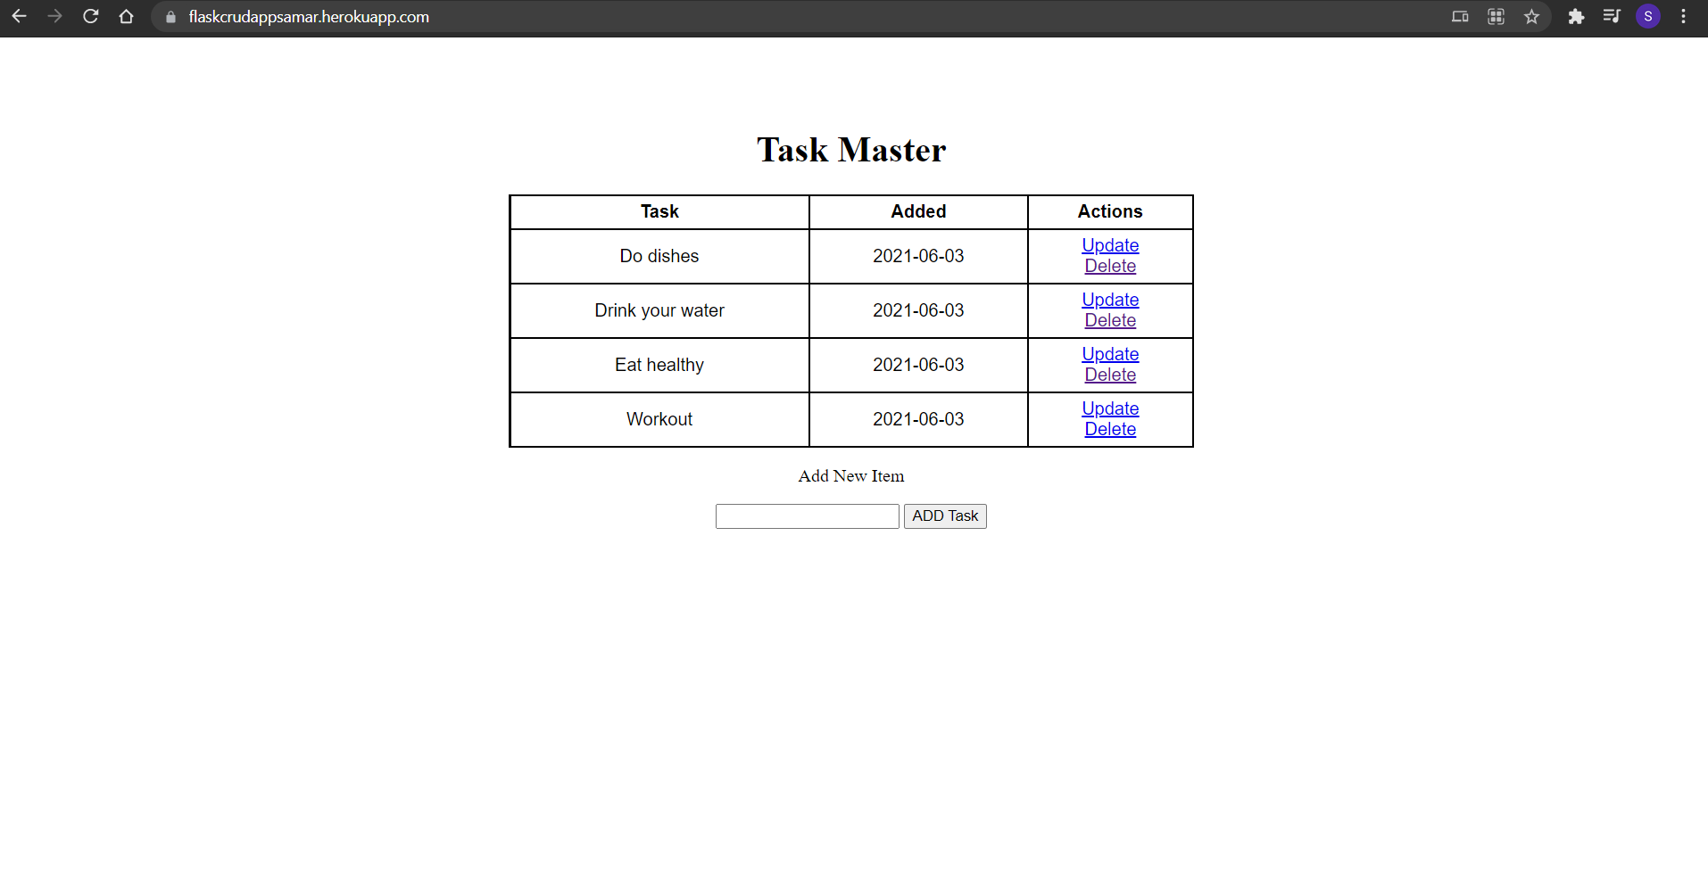Delete the Workout task
Viewport: 1708px width, 874px height.
1110,429
